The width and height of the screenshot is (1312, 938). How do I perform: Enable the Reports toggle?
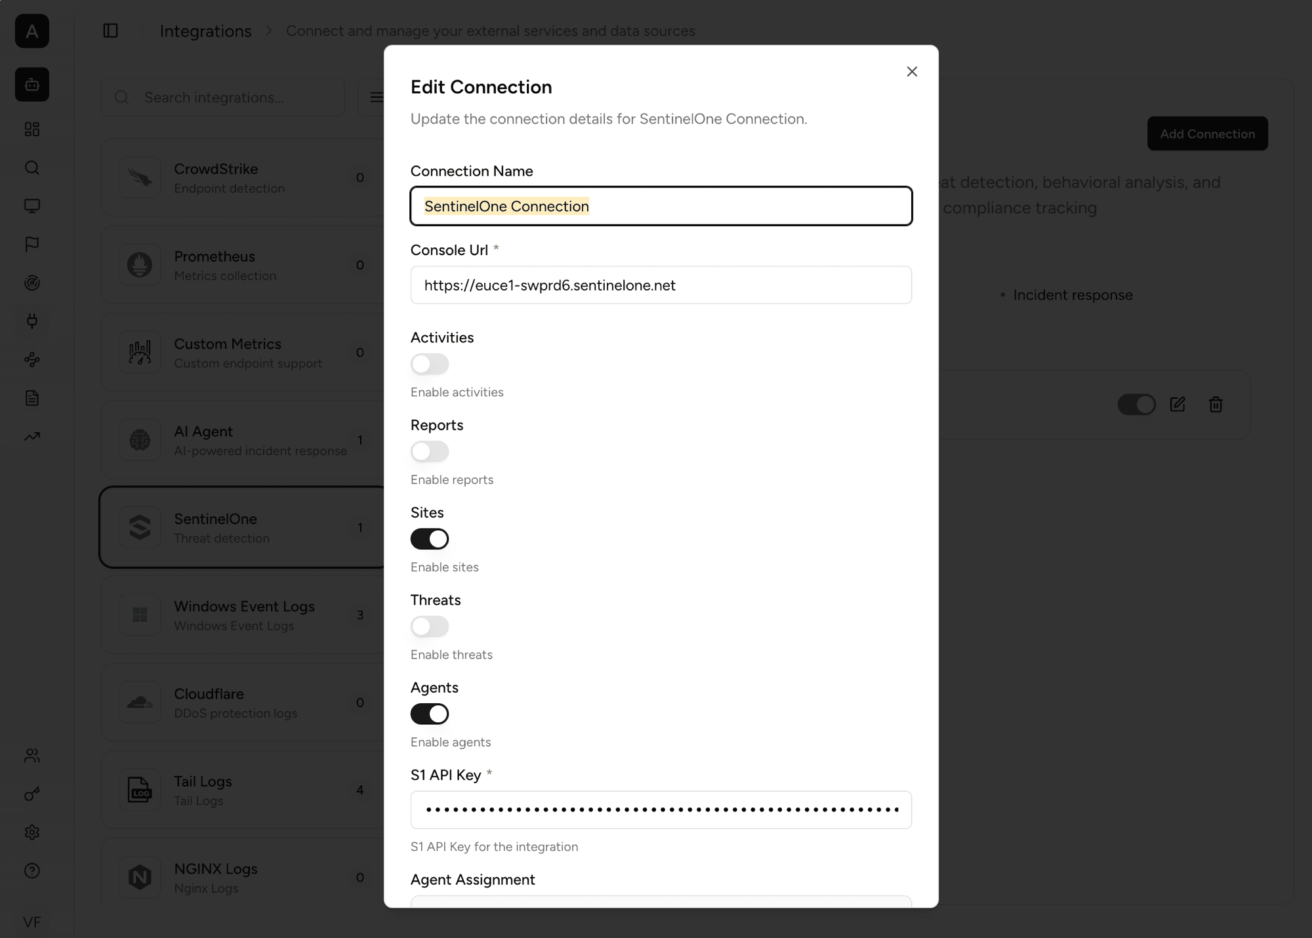pyautogui.click(x=430, y=451)
